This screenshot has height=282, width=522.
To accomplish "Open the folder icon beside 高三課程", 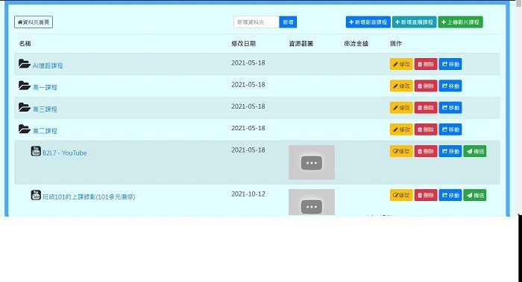I will coord(25,107).
